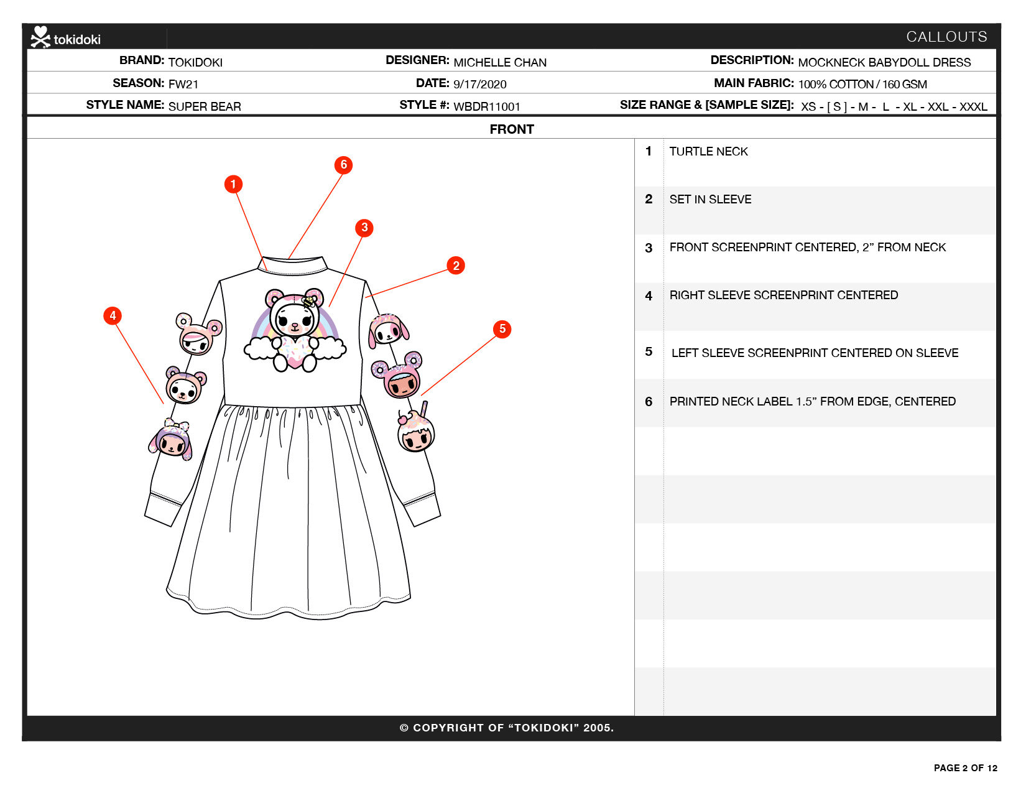Click the 'XXXL' size in size range
The image size is (1026, 793).
point(973,106)
